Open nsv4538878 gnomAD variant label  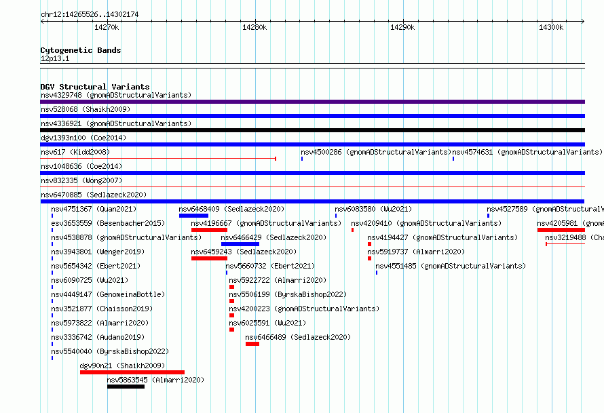pyautogui.click(x=126, y=237)
